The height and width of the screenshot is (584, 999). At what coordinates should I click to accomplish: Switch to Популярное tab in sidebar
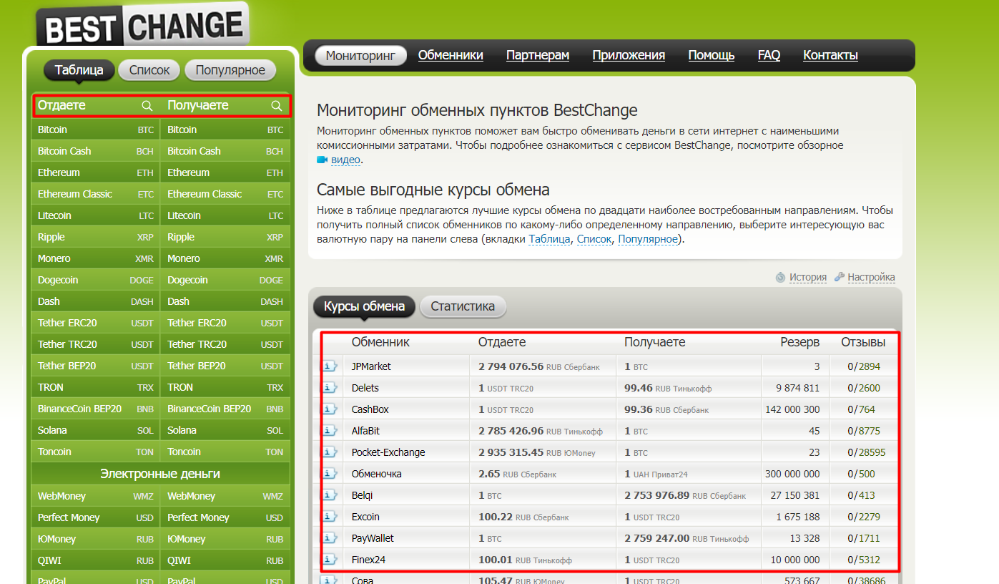tap(230, 70)
